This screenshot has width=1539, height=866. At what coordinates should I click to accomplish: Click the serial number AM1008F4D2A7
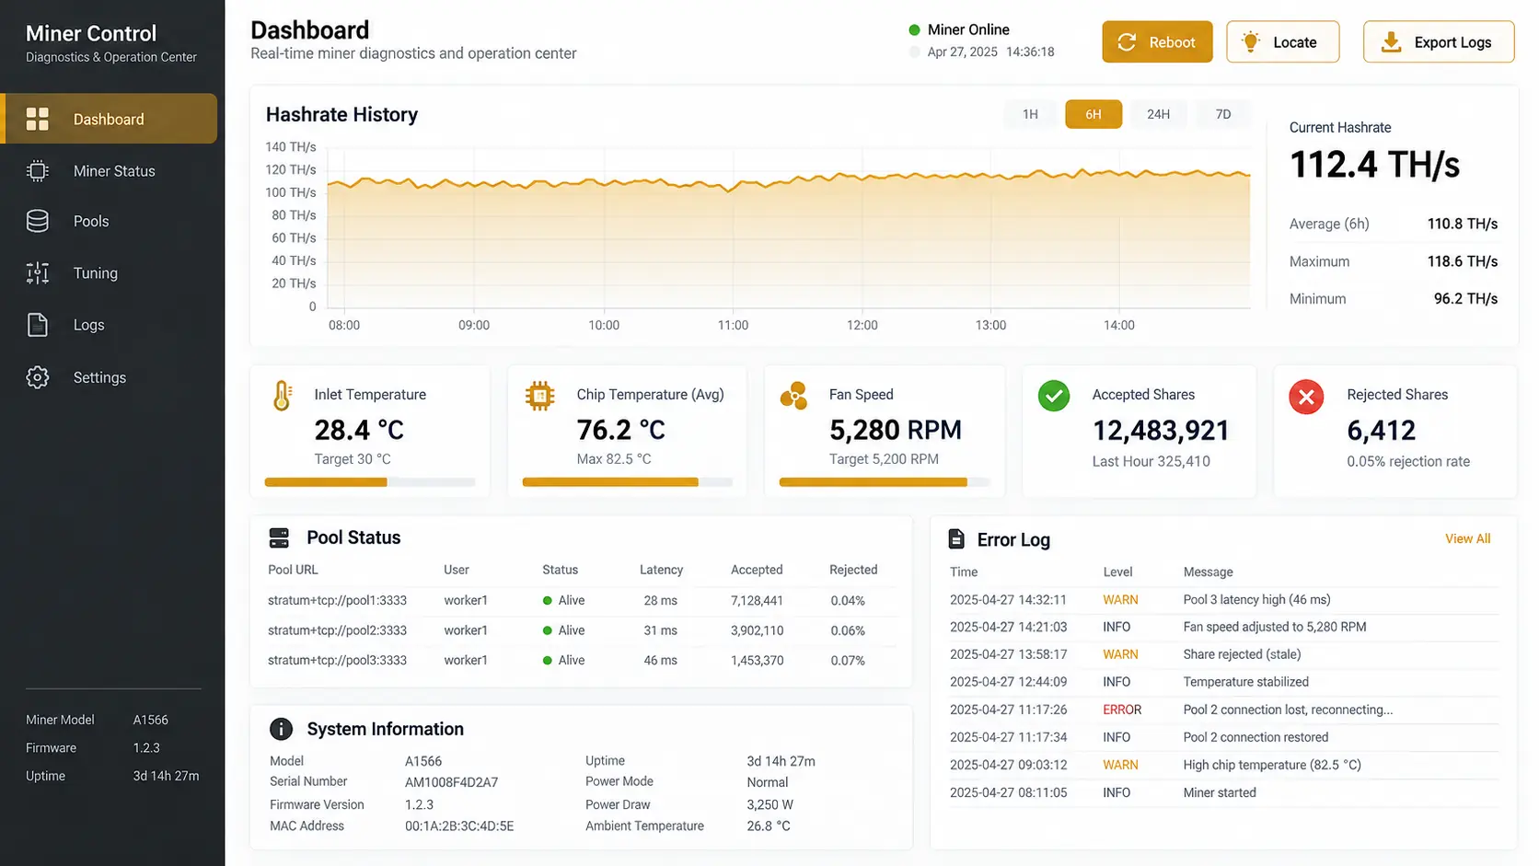tap(451, 782)
